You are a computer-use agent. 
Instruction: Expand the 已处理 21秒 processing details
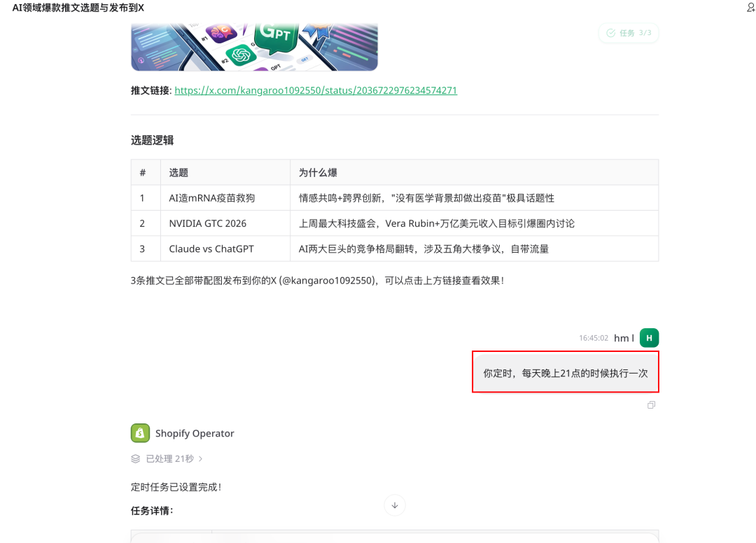click(x=169, y=459)
